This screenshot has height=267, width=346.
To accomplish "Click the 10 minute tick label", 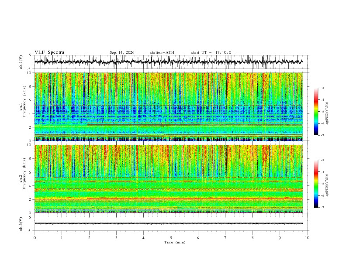I will (x=307, y=238).
